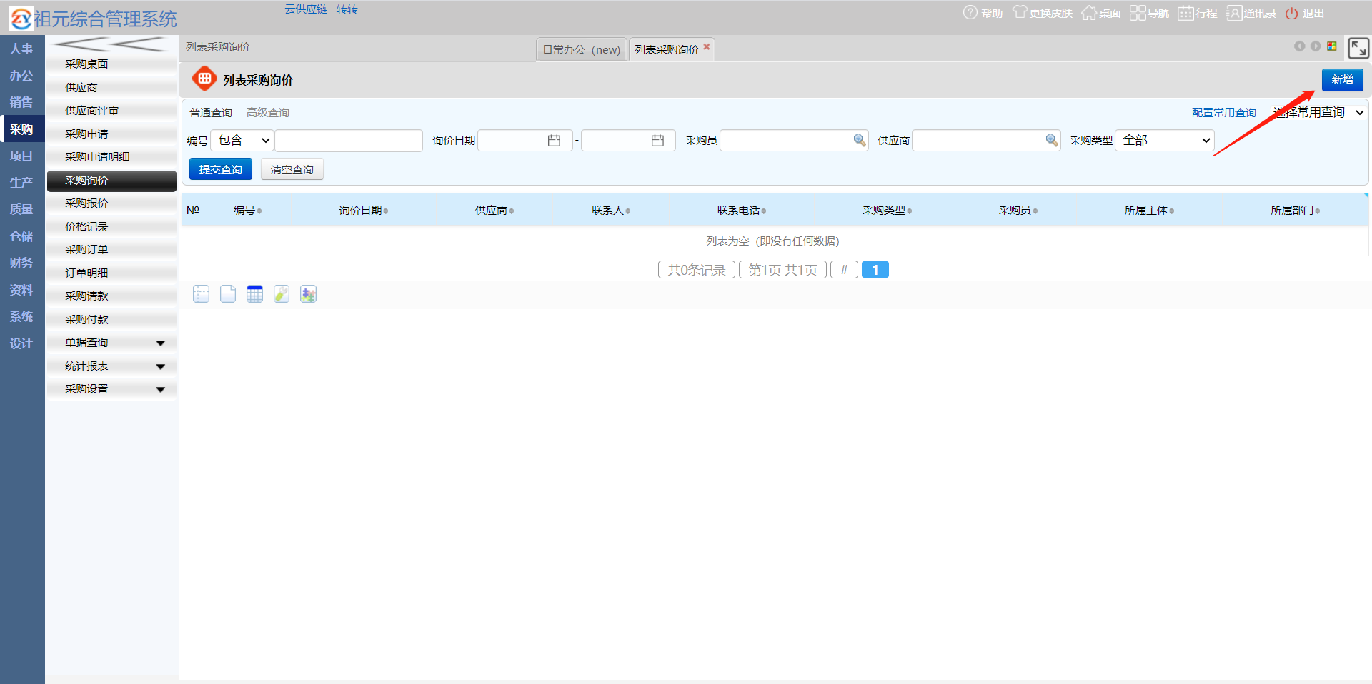Open the 采购类型 全部 dropdown
This screenshot has width=1372, height=684.
tap(1165, 141)
